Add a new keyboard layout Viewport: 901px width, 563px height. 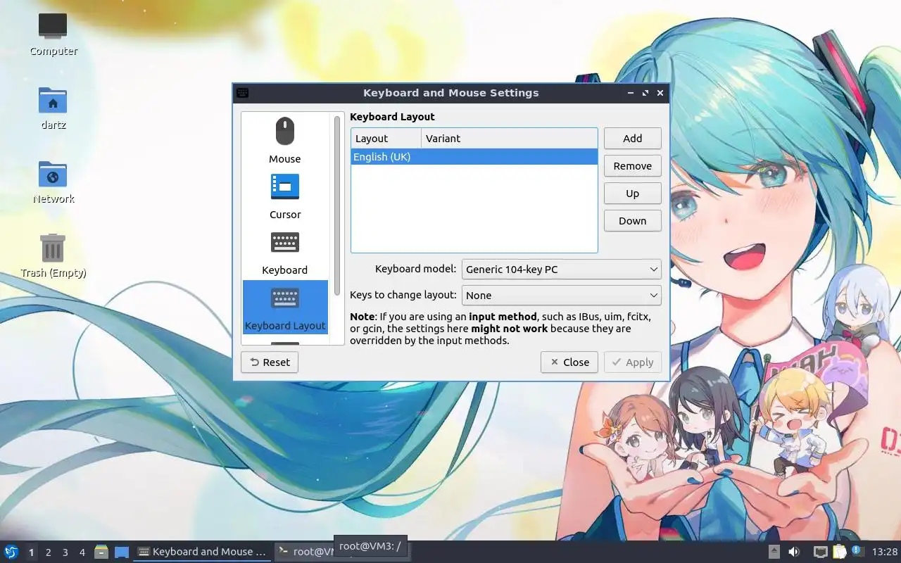coord(632,138)
